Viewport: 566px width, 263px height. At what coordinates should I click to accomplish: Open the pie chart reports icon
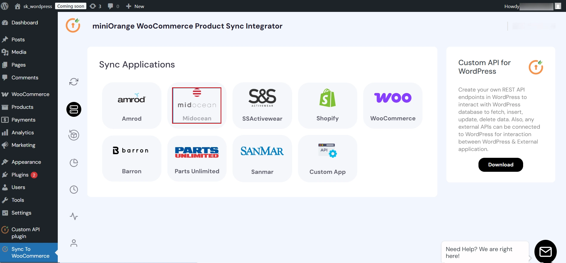[74, 163]
